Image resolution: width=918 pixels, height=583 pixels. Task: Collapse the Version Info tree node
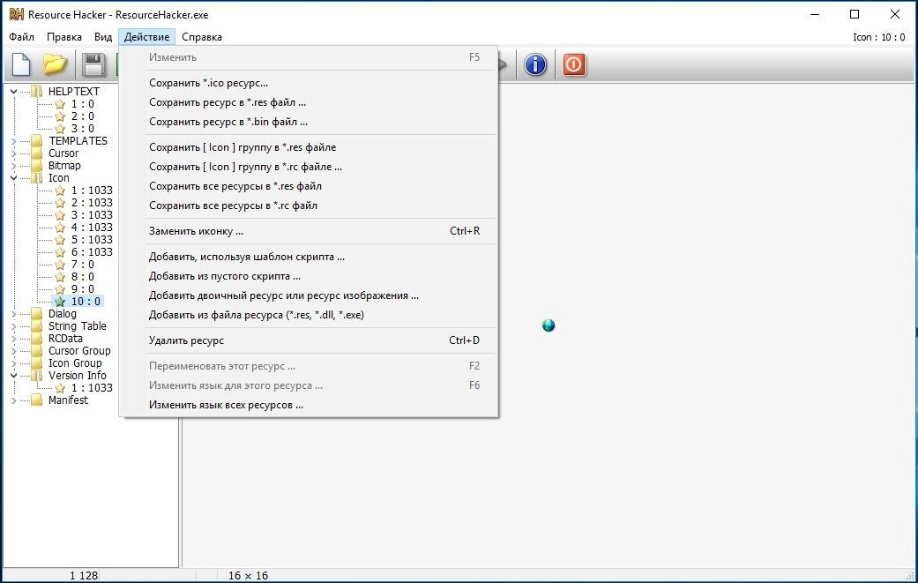tap(13, 375)
